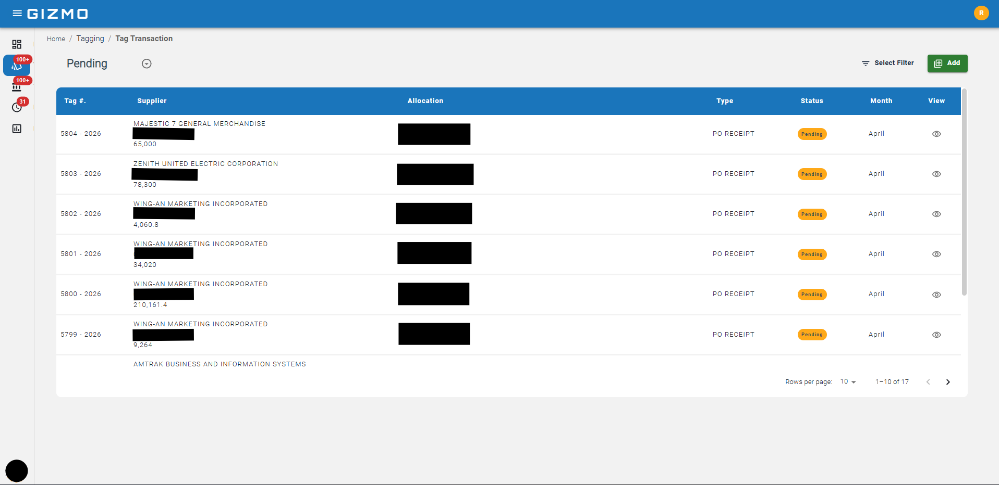Open the rows per page dropdown
This screenshot has width=999, height=485.
point(848,382)
